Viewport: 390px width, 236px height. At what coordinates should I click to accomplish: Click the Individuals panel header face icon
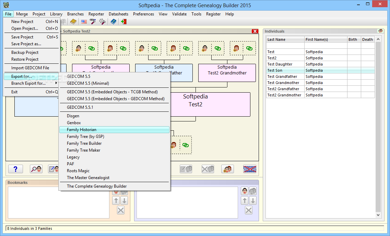[380, 31]
